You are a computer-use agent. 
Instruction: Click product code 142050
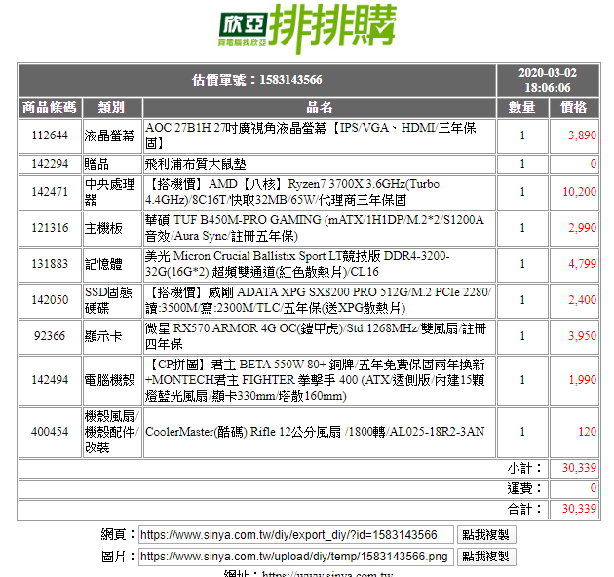coord(50,300)
